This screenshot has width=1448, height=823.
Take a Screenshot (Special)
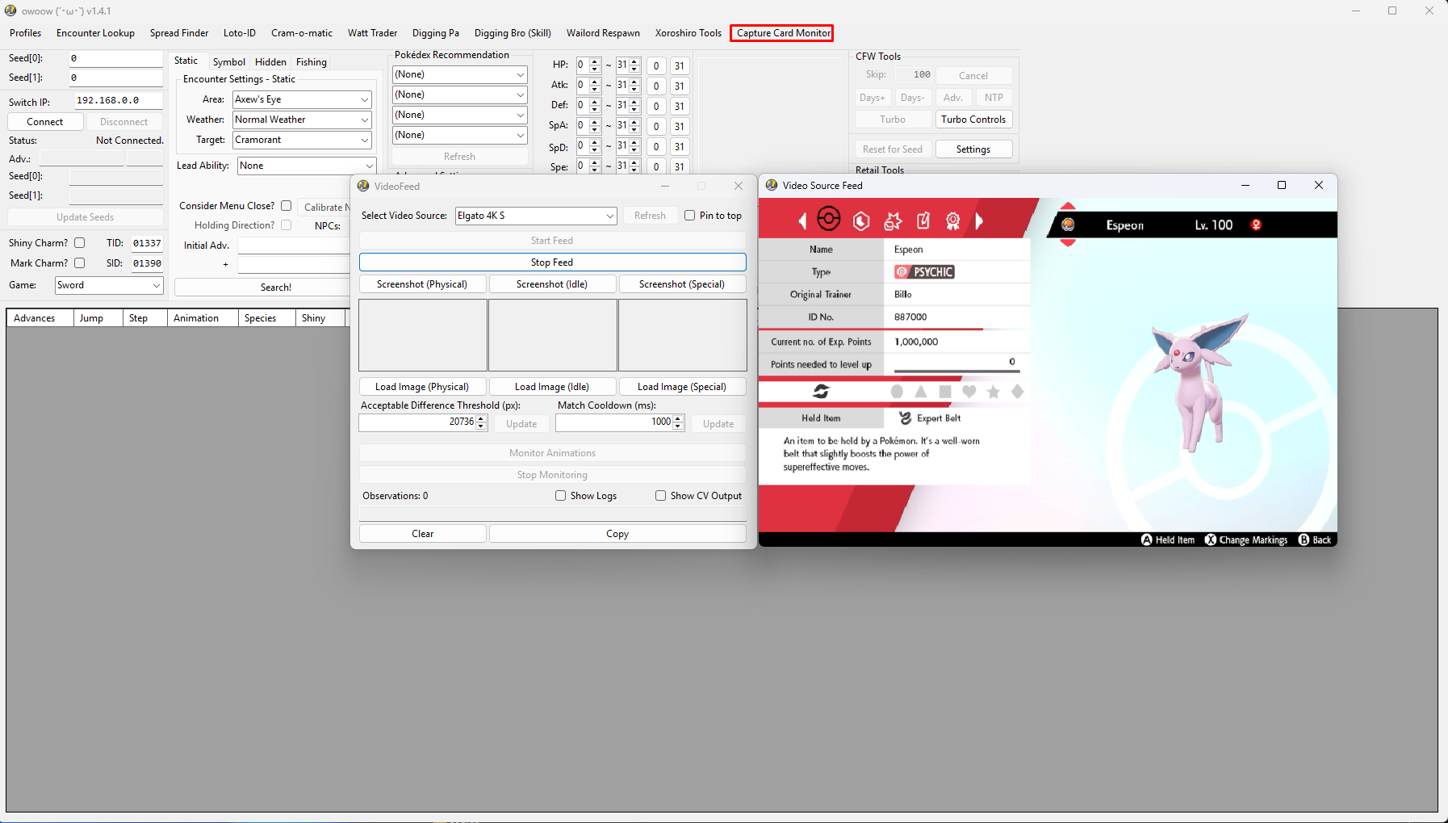(682, 284)
